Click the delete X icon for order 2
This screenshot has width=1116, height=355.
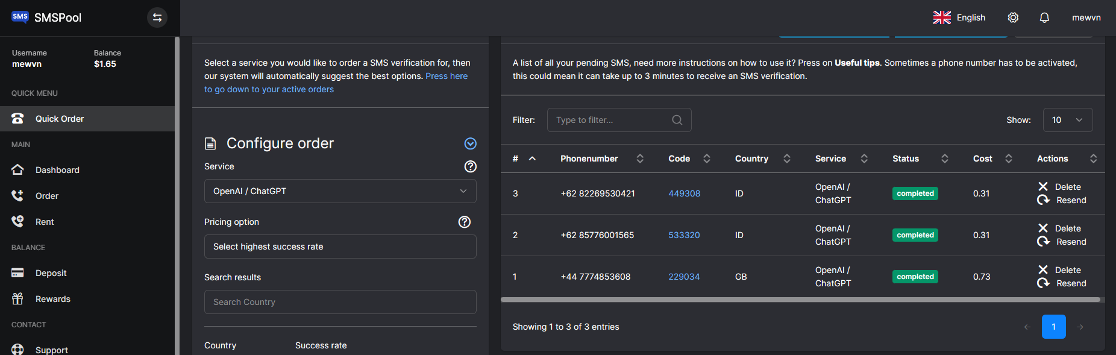click(1043, 228)
